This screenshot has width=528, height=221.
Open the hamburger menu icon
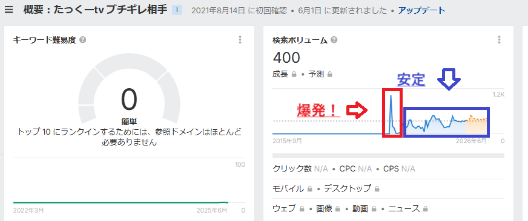9,10
